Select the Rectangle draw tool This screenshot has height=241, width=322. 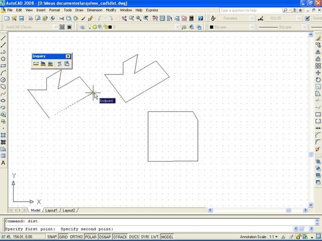[x=3, y=66]
